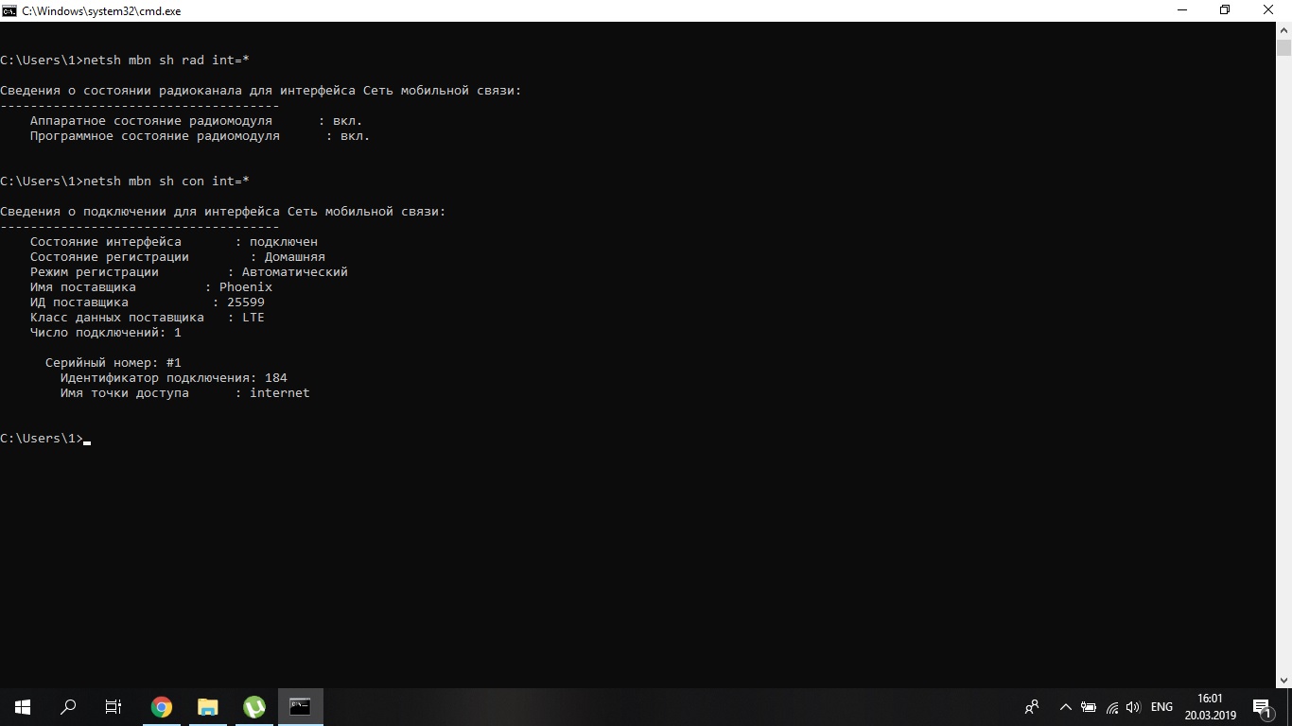Open Task View on the taskbar
This screenshot has width=1292, height=726.
tap(113, 707)
